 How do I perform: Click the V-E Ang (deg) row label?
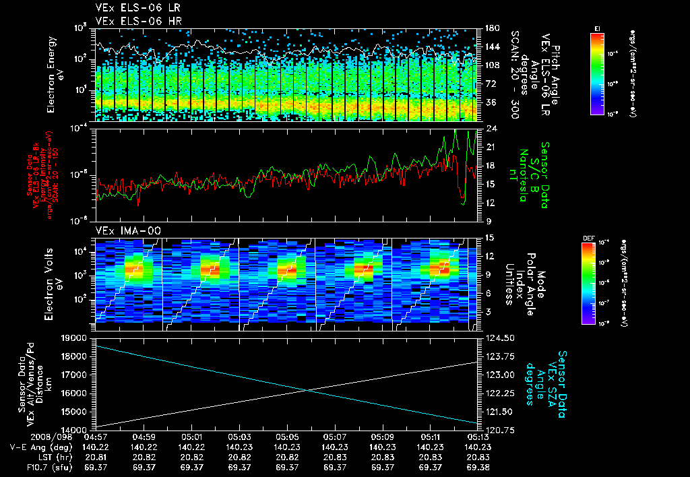coord(41,447)
